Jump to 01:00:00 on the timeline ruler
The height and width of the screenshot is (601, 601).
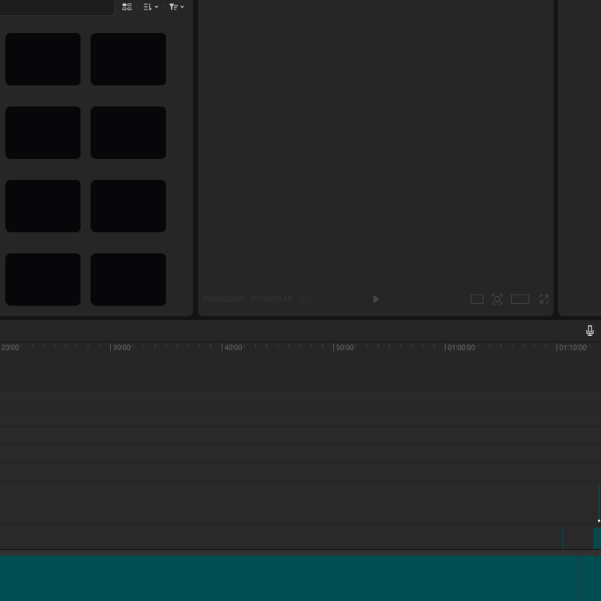click(x=460, y=347)
